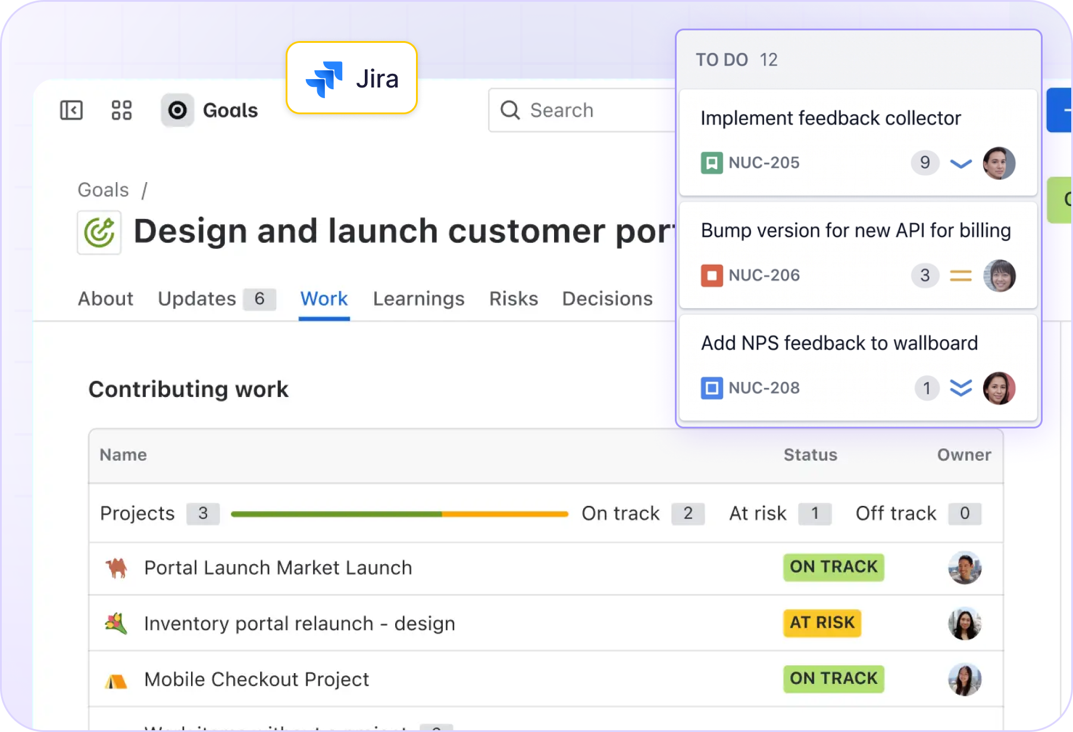Open the app switcher grid icon

[121, 110]
